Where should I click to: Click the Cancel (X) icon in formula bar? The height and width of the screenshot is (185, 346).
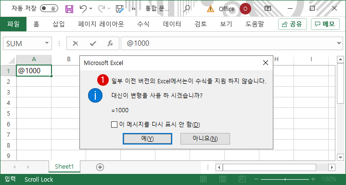[76, 43]
